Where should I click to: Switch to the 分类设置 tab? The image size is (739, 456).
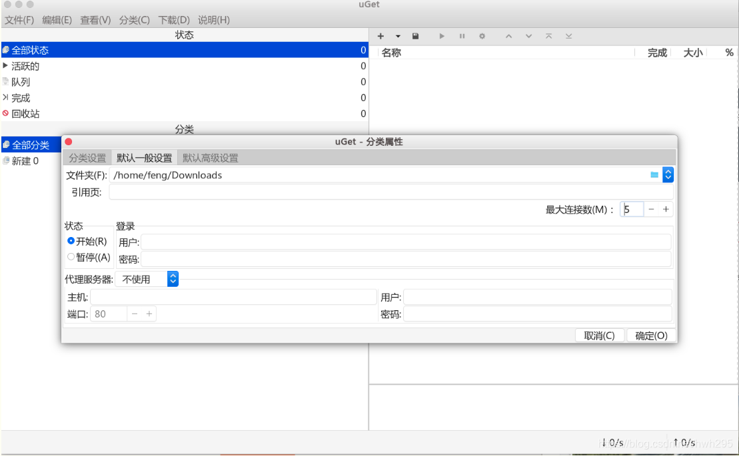pyautogui.click(x=87, y=158)
